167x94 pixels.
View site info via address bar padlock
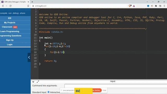(x=33, y=6)
